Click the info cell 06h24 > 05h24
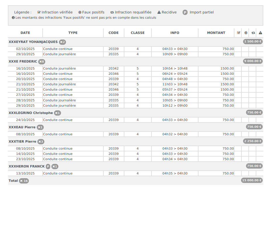 pos(175,74)
